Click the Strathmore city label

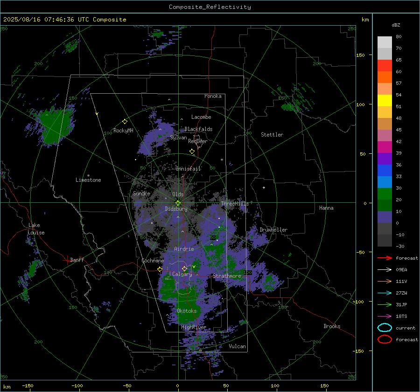[x=227, y=276]
